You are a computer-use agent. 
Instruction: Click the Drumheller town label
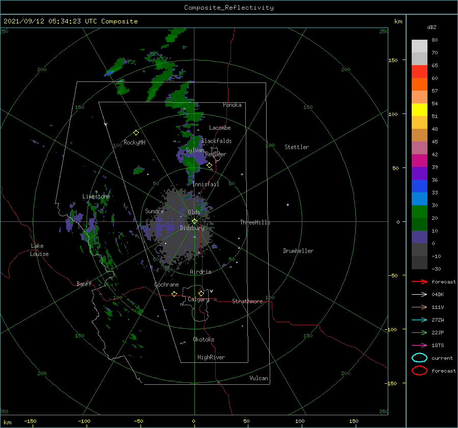click(298, 251)
